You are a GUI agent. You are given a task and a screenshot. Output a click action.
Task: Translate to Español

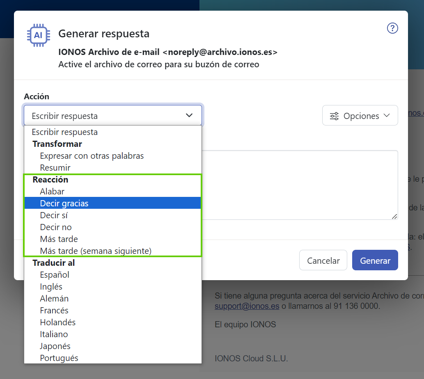pyautogui.click(x=113, y=275)
